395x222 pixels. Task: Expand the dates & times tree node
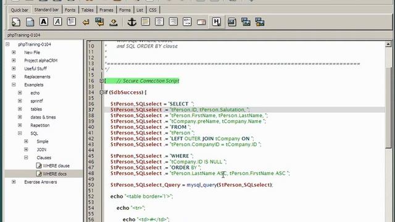pyautogui.click(x=20, y=117)
